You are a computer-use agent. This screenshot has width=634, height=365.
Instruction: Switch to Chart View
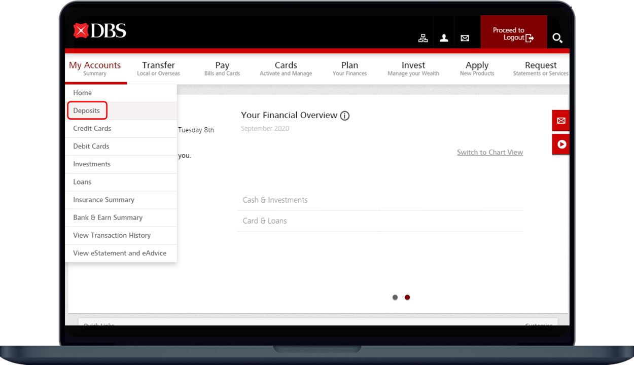click(x=489, y=153)
